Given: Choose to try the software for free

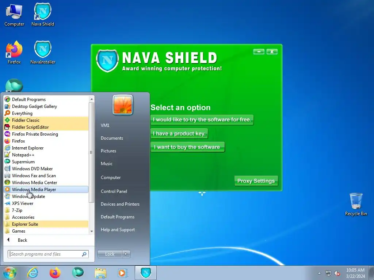Looking at the screenshot, I should pos(202,120).
